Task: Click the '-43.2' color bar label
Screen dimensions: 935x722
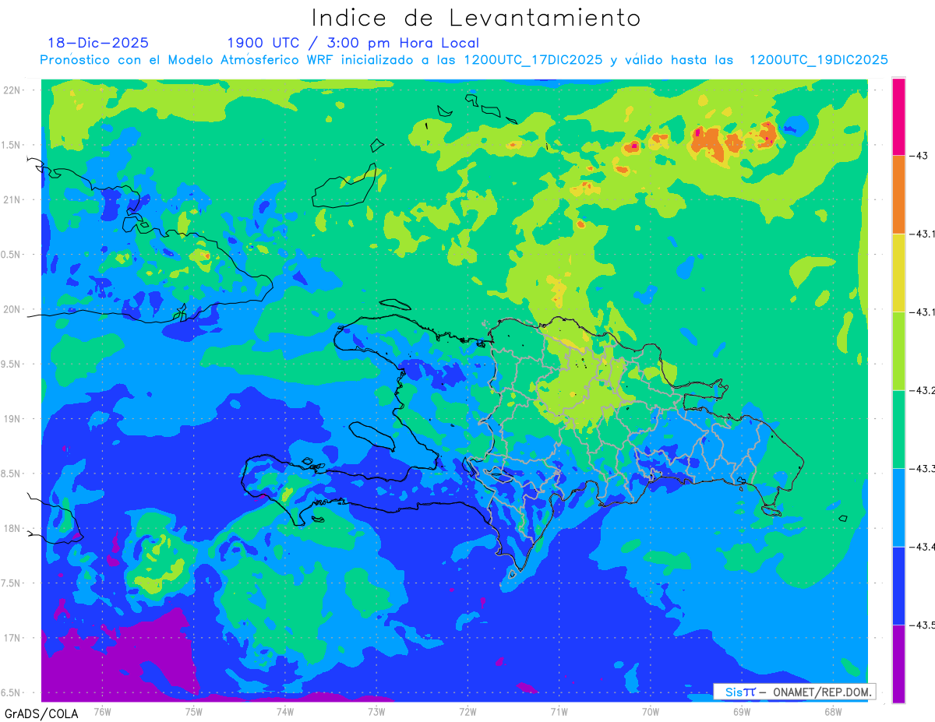Action: [x=923, y=390]
